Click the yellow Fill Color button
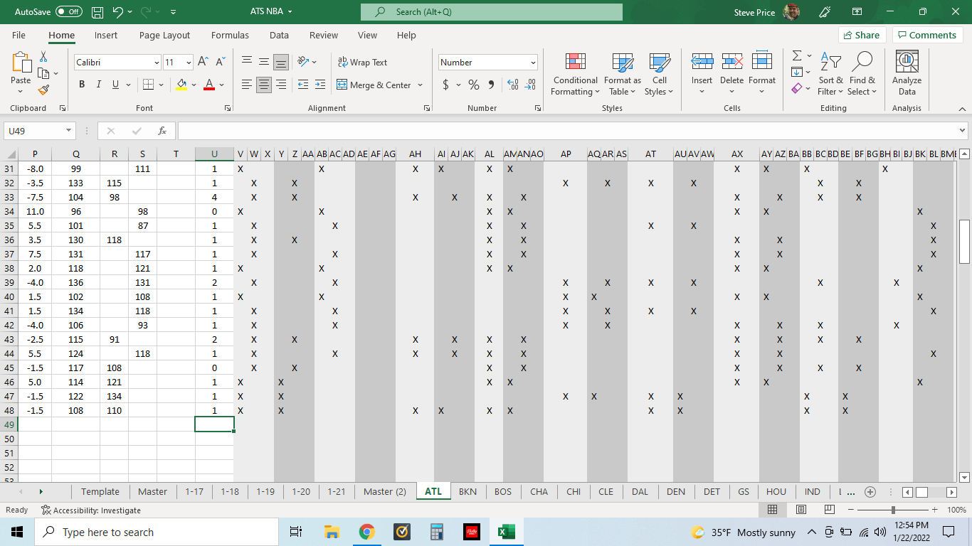The height and width of the screenshot is (546, 972). (x=182, y=85)
